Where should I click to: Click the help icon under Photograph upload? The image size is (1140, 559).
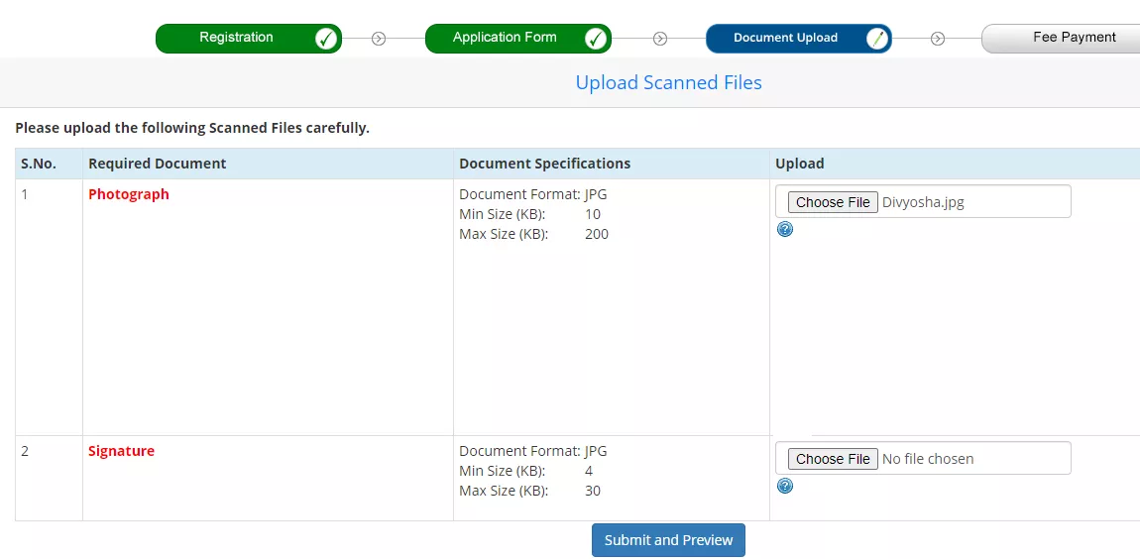tap(785, 230)
